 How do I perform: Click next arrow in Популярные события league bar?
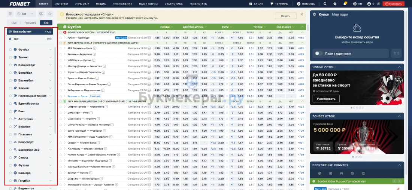coord(399,181)
